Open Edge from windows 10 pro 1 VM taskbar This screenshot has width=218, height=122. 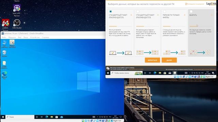click(47, 117)
